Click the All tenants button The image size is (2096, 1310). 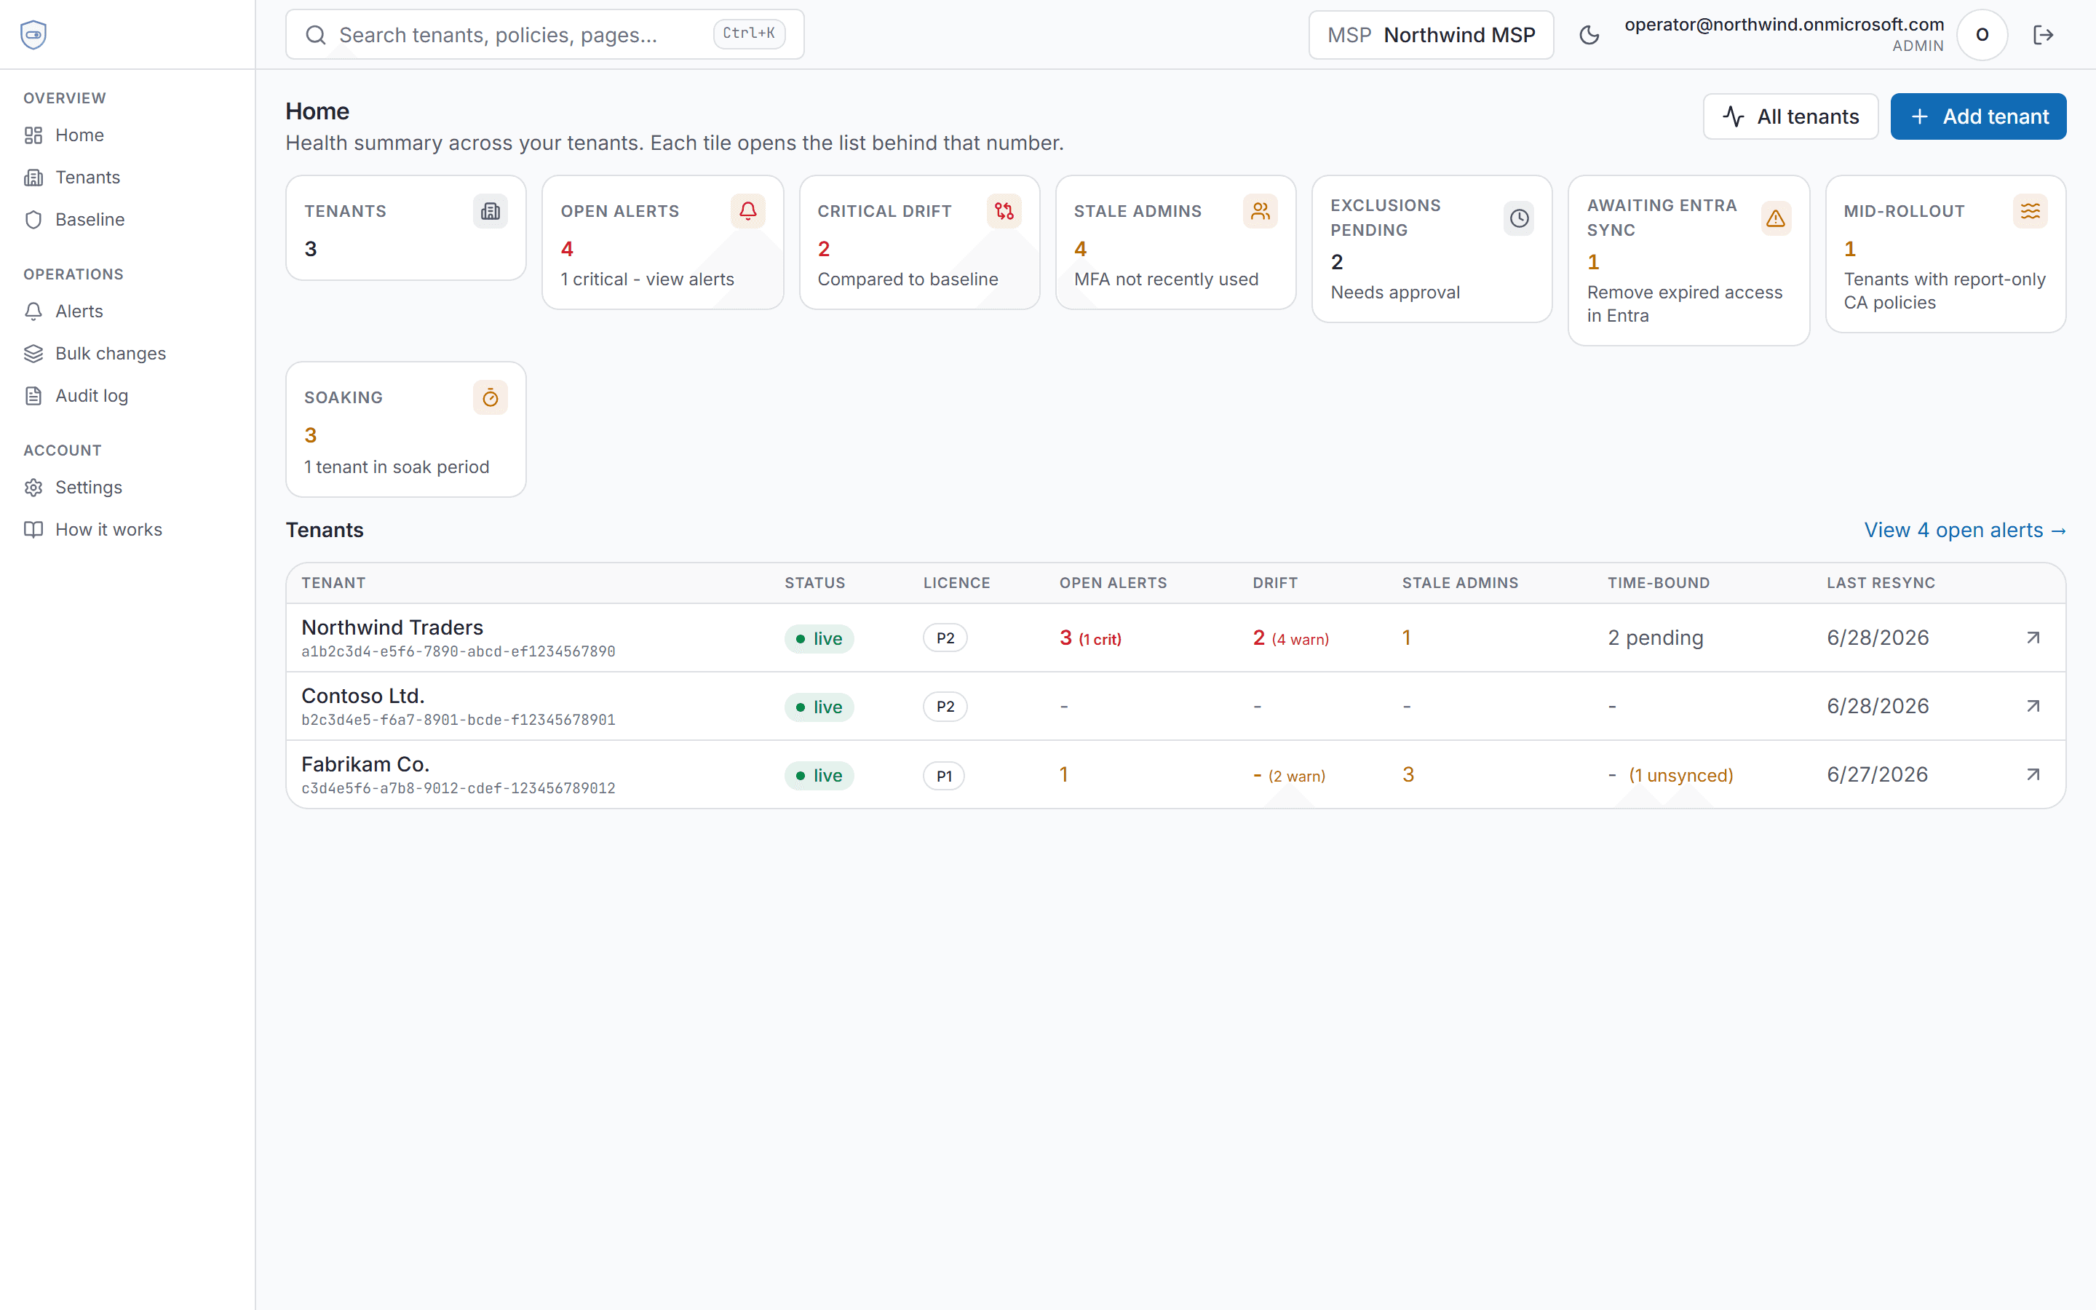[x=1790, y=116]
